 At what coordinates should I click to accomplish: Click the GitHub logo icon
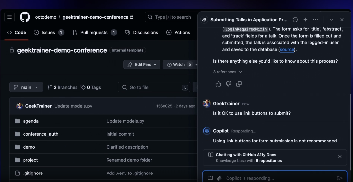tap(25, 17)
